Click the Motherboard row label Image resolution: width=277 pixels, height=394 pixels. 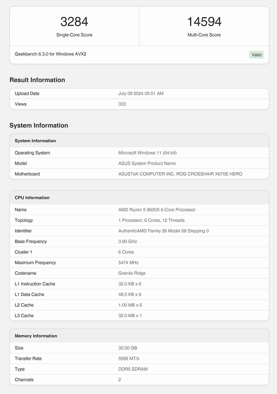point(27,174)
